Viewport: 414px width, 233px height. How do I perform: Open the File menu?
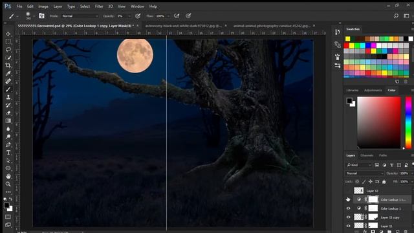click(x=19, y=6)
